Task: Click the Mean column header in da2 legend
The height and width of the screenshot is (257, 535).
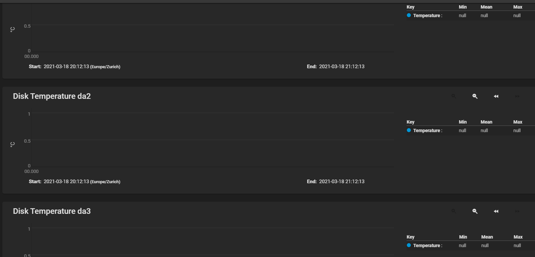Action: click(x=486, y=122)
